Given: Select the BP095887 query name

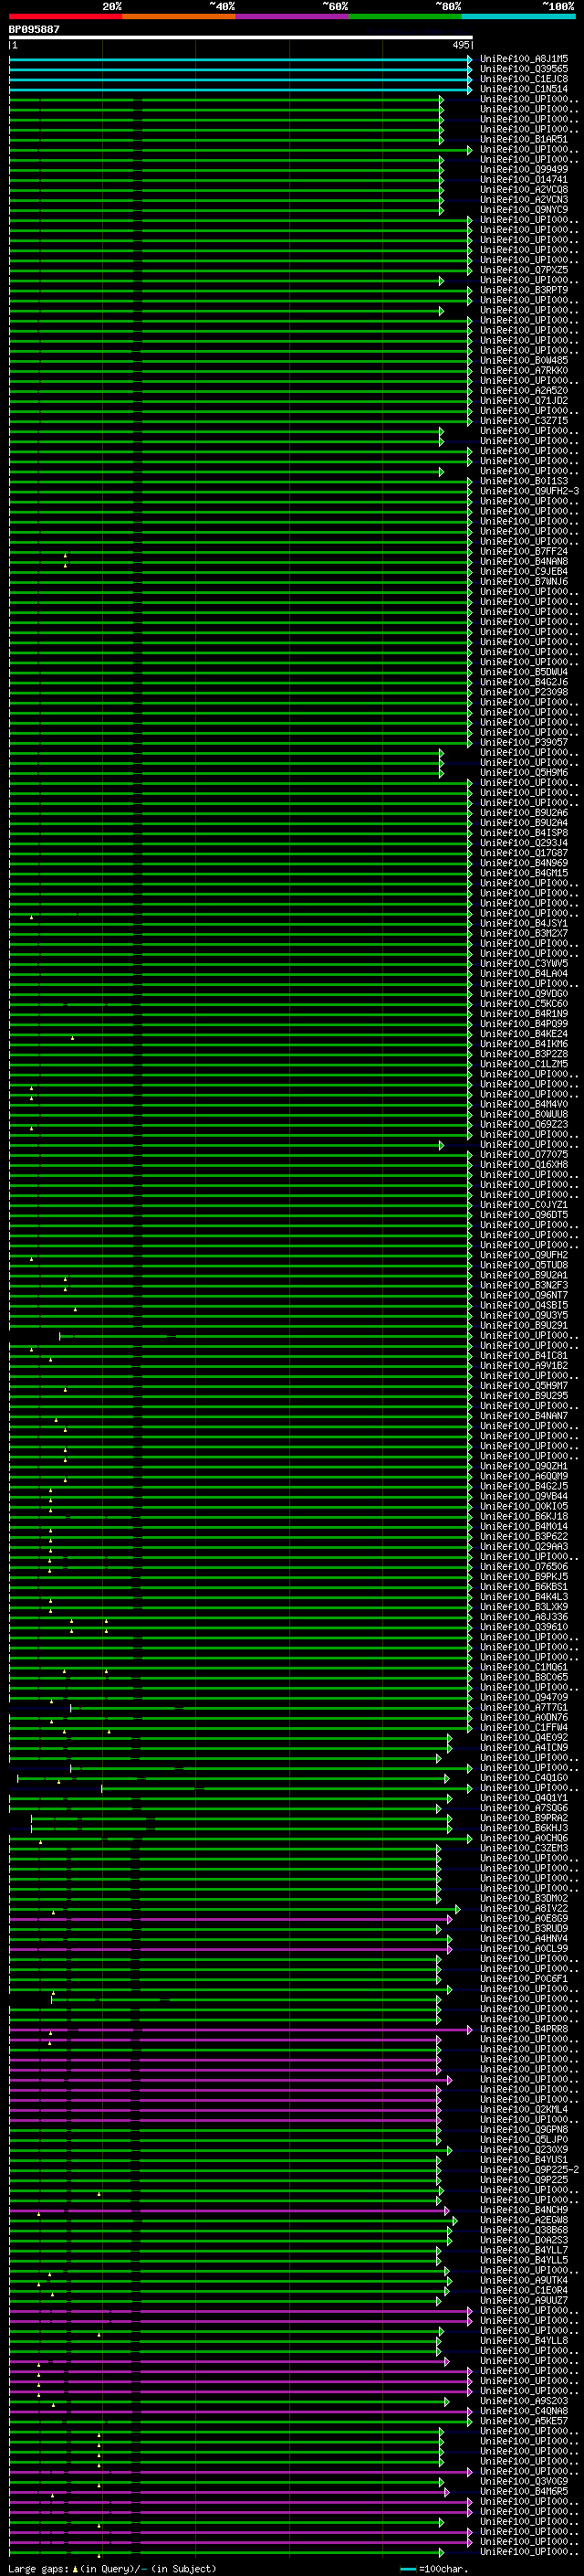Looking at the screenshot, I should pyautogui.click(x=34, y=29).
